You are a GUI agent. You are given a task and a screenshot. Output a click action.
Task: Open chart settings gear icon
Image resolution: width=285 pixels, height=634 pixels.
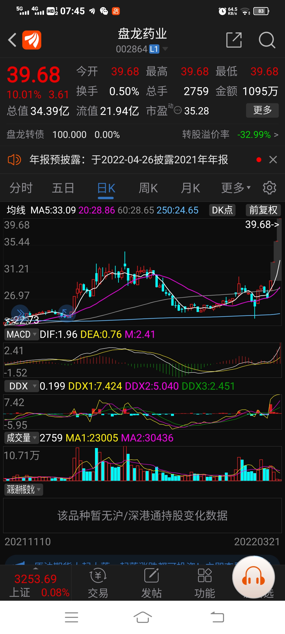tap(269, 188)
